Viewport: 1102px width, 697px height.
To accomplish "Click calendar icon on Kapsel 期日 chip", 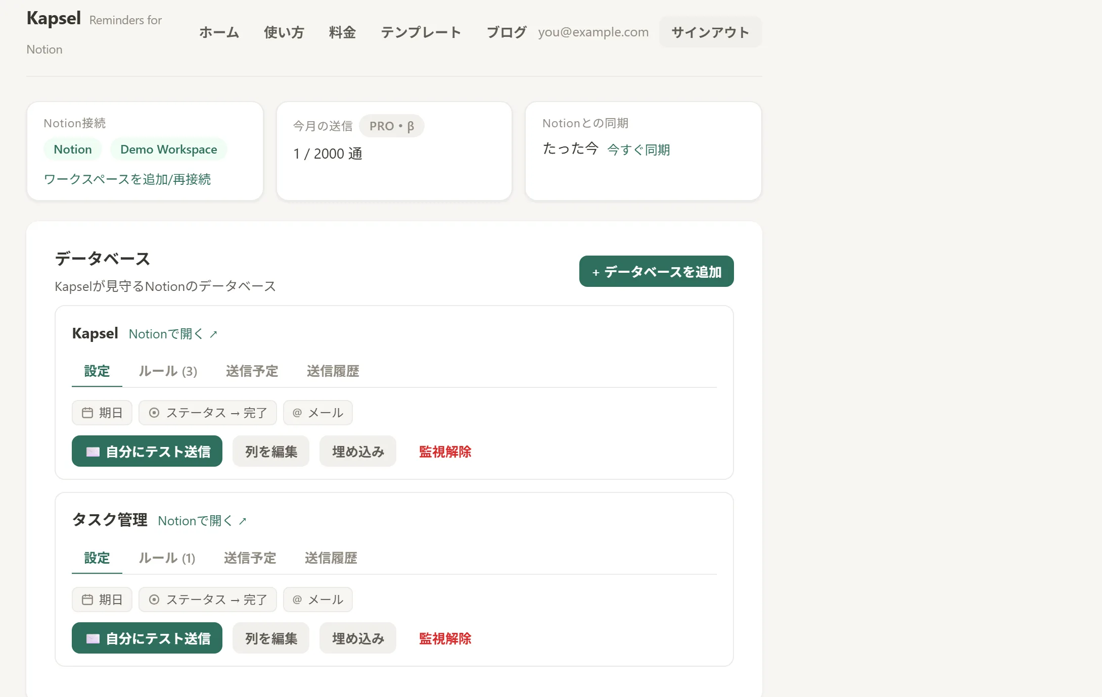I will point(87,413).
